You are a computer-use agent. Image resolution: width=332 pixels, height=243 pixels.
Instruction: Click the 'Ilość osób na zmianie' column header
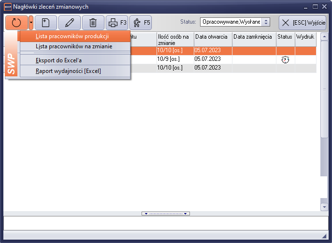174,39
